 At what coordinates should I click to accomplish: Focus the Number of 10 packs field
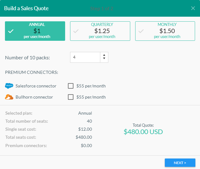pyautogui.click(x=85, y=57)
